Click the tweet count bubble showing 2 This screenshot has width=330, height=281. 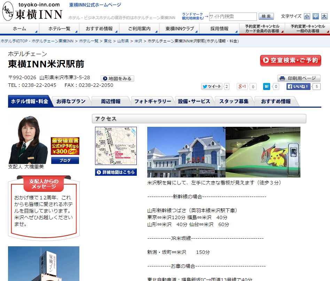pyautogui.click(x=227, y=86)
